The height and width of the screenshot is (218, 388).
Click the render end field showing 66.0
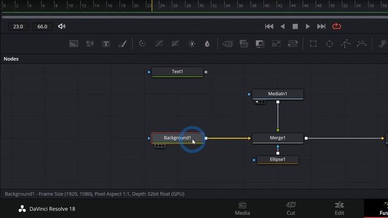42,27
